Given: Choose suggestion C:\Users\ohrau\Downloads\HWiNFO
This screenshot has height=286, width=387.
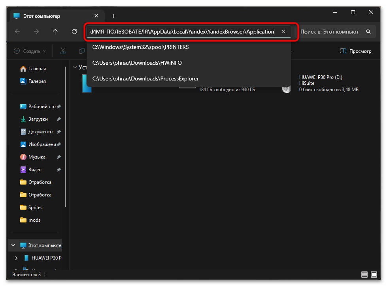Looking at the screenshot, I should click(x=189, y=63).
